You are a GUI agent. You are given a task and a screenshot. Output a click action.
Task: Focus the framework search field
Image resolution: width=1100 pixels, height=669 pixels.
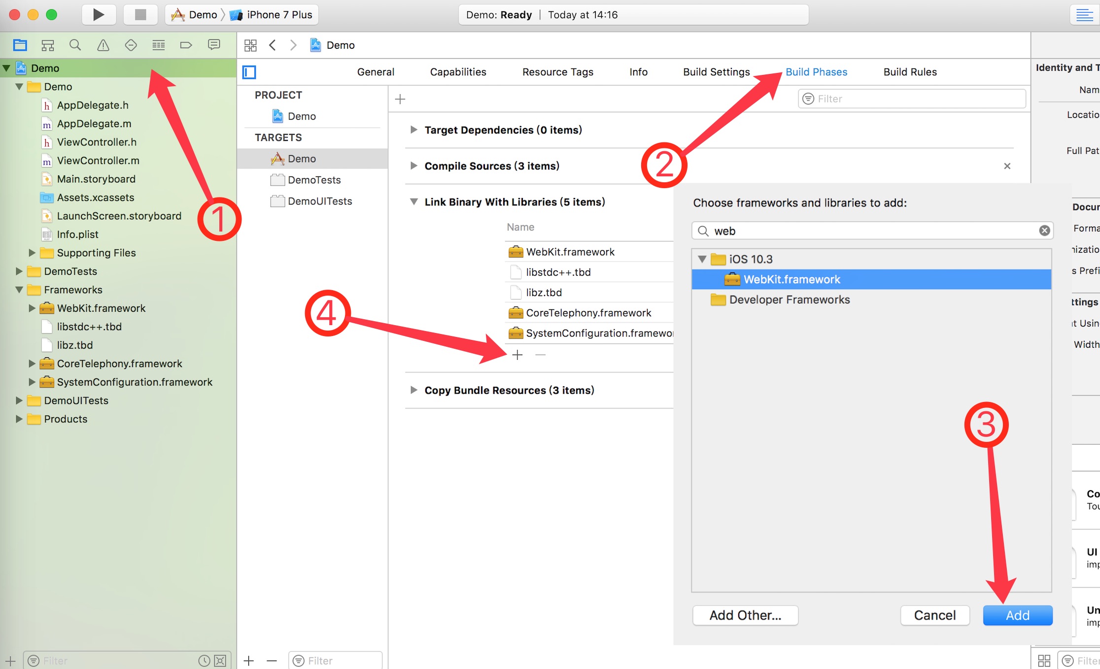coord(872,231)
